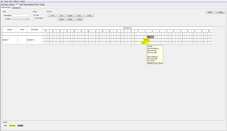Open the Extras menu in menu bar
The image size is (227, 131).
pos(11,1)
